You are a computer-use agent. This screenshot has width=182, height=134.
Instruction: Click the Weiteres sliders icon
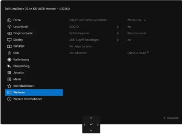[9, 93]
